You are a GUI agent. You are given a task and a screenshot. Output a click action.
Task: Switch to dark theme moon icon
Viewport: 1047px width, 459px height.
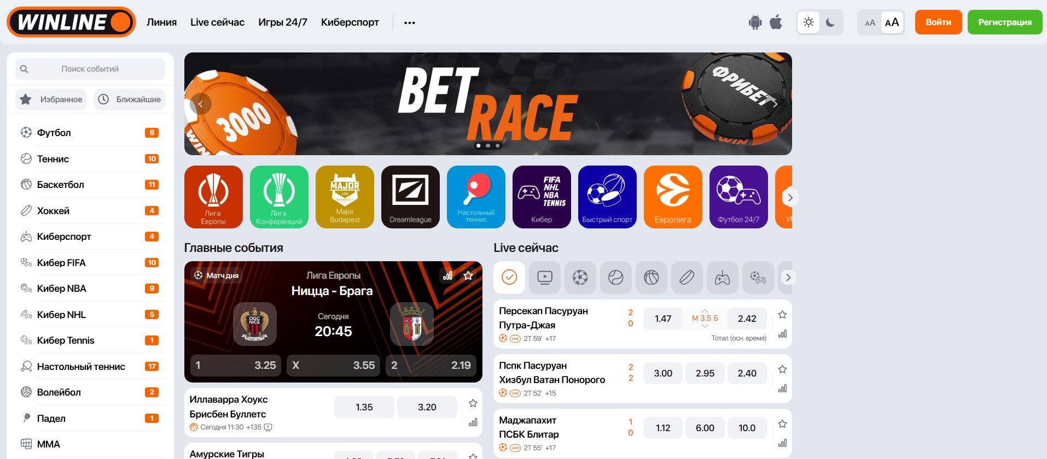(830, 22)
